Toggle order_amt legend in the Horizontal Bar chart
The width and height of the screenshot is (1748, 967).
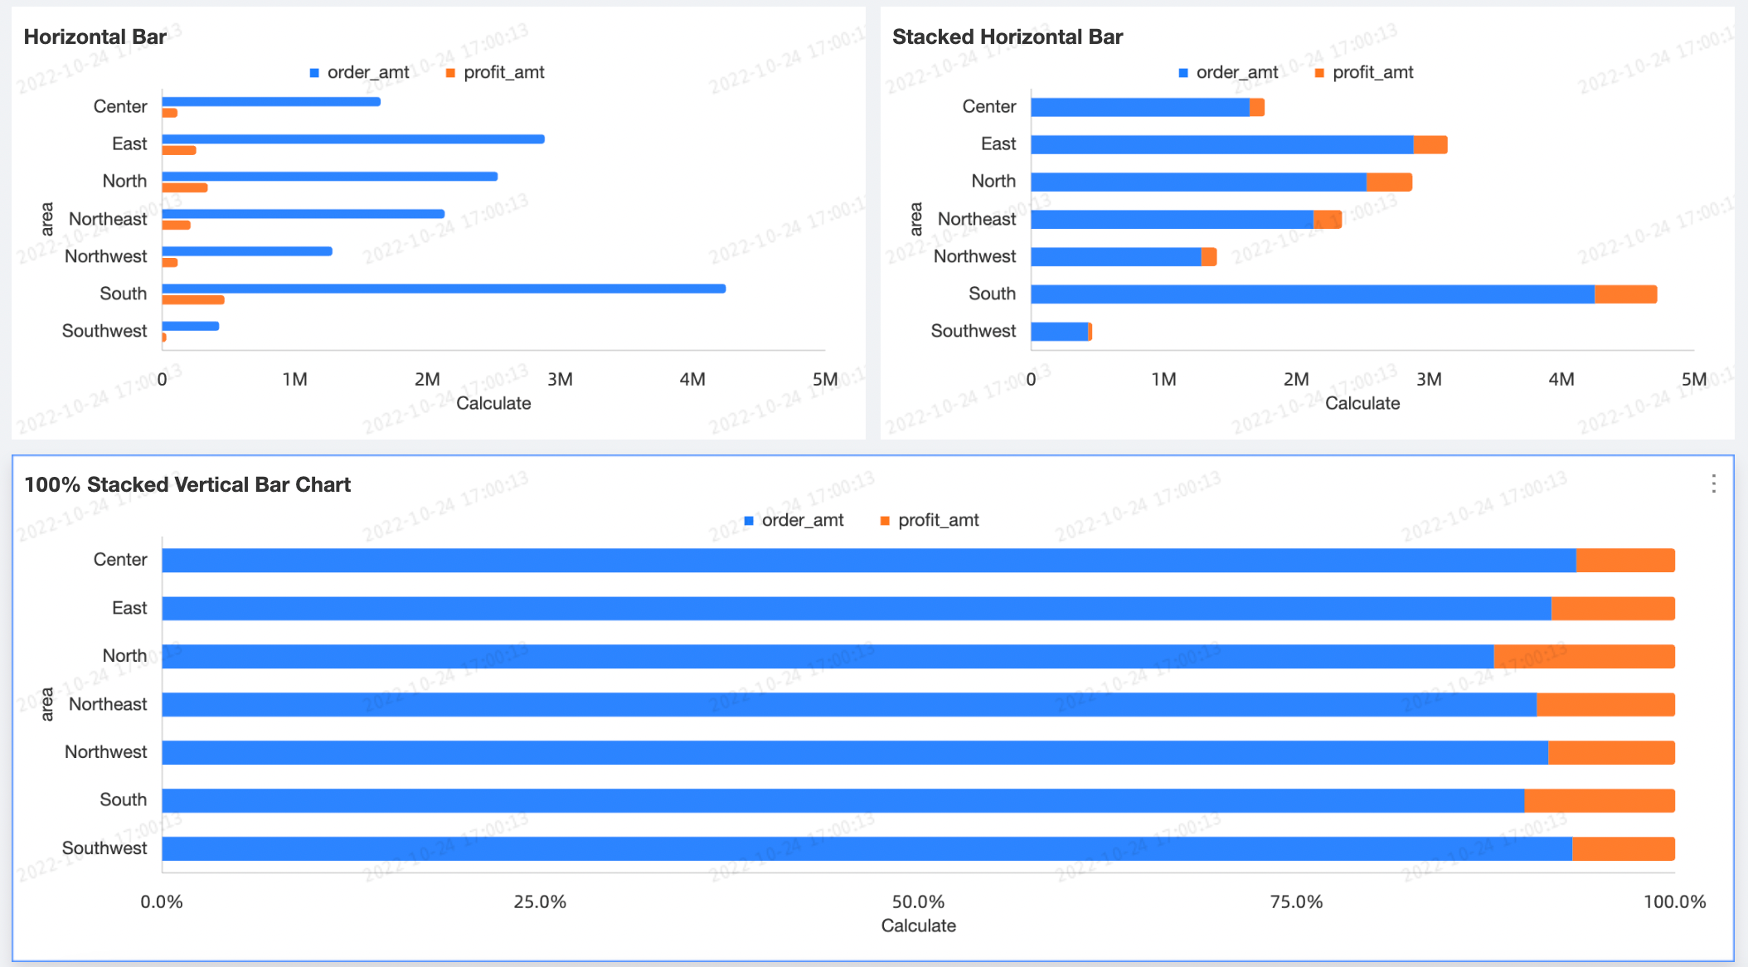[x=359, y=73]
